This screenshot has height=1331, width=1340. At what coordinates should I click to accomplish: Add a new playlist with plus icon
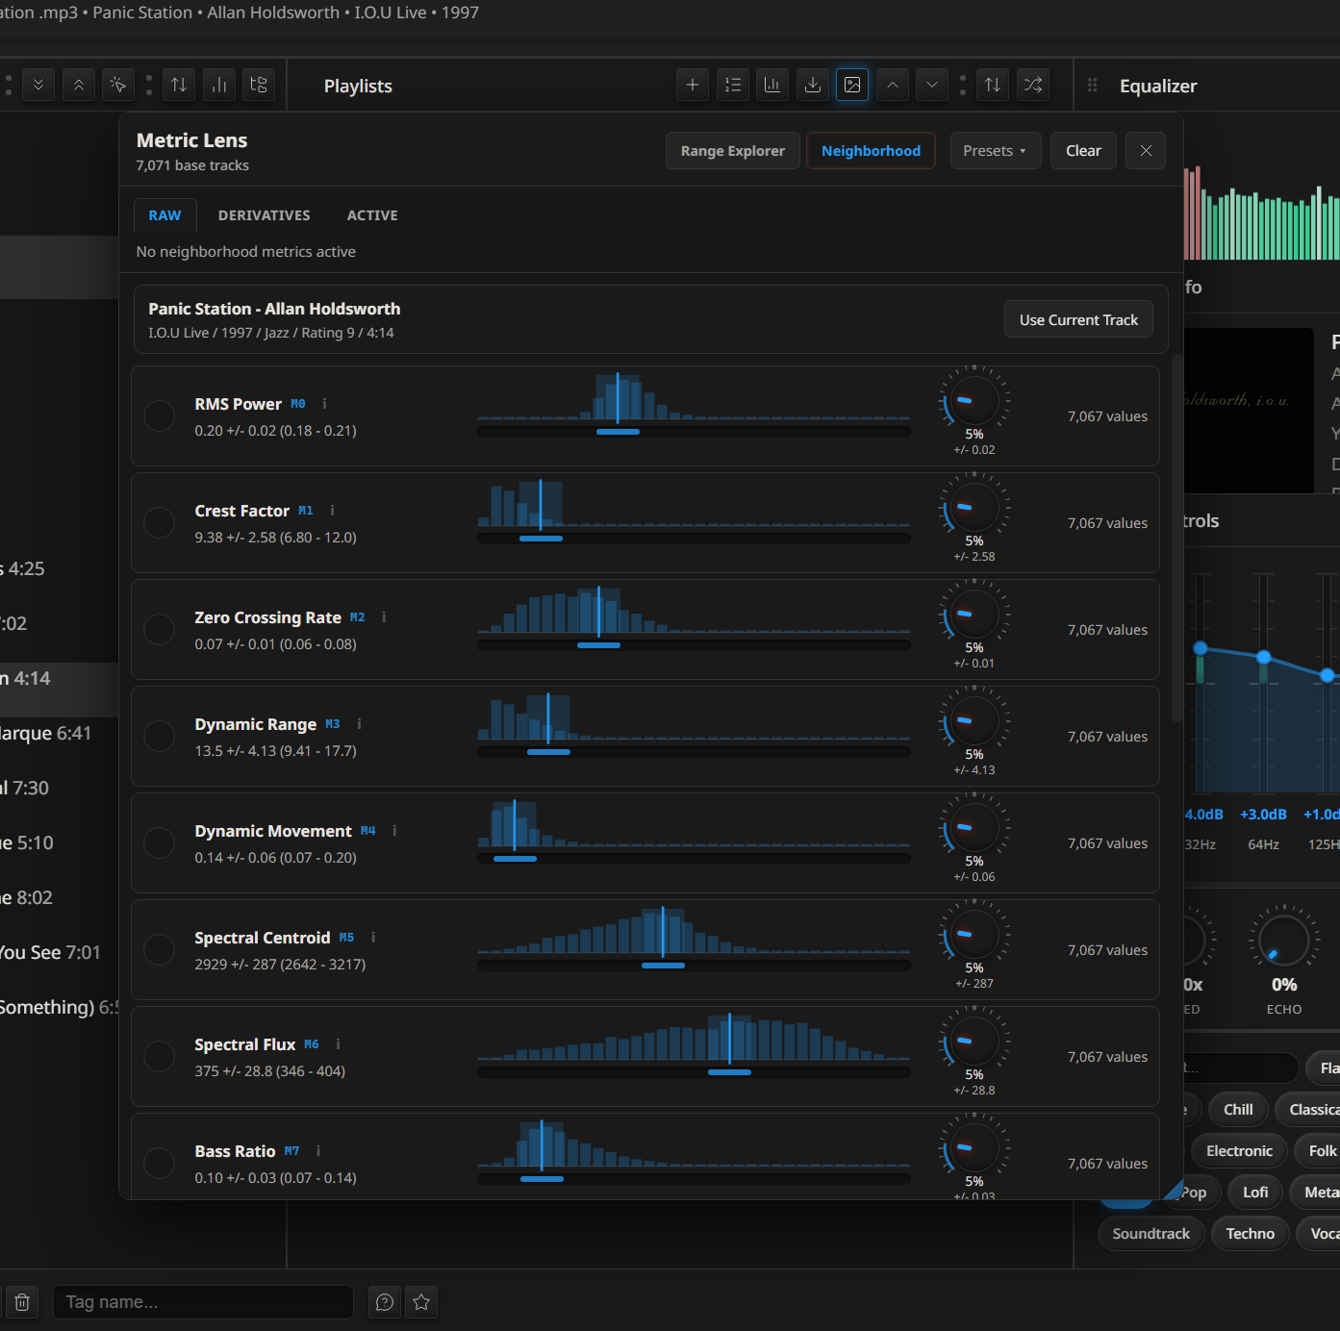[x=693, y=85]
